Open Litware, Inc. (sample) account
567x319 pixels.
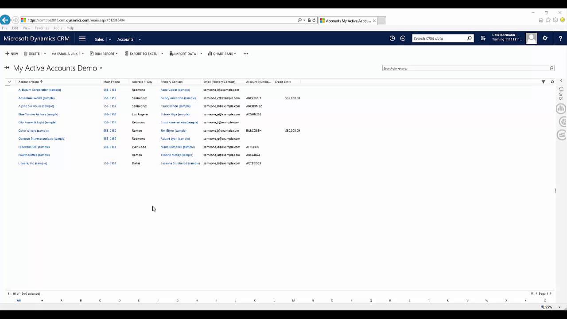pyautogui.click(x=32, y=163)
